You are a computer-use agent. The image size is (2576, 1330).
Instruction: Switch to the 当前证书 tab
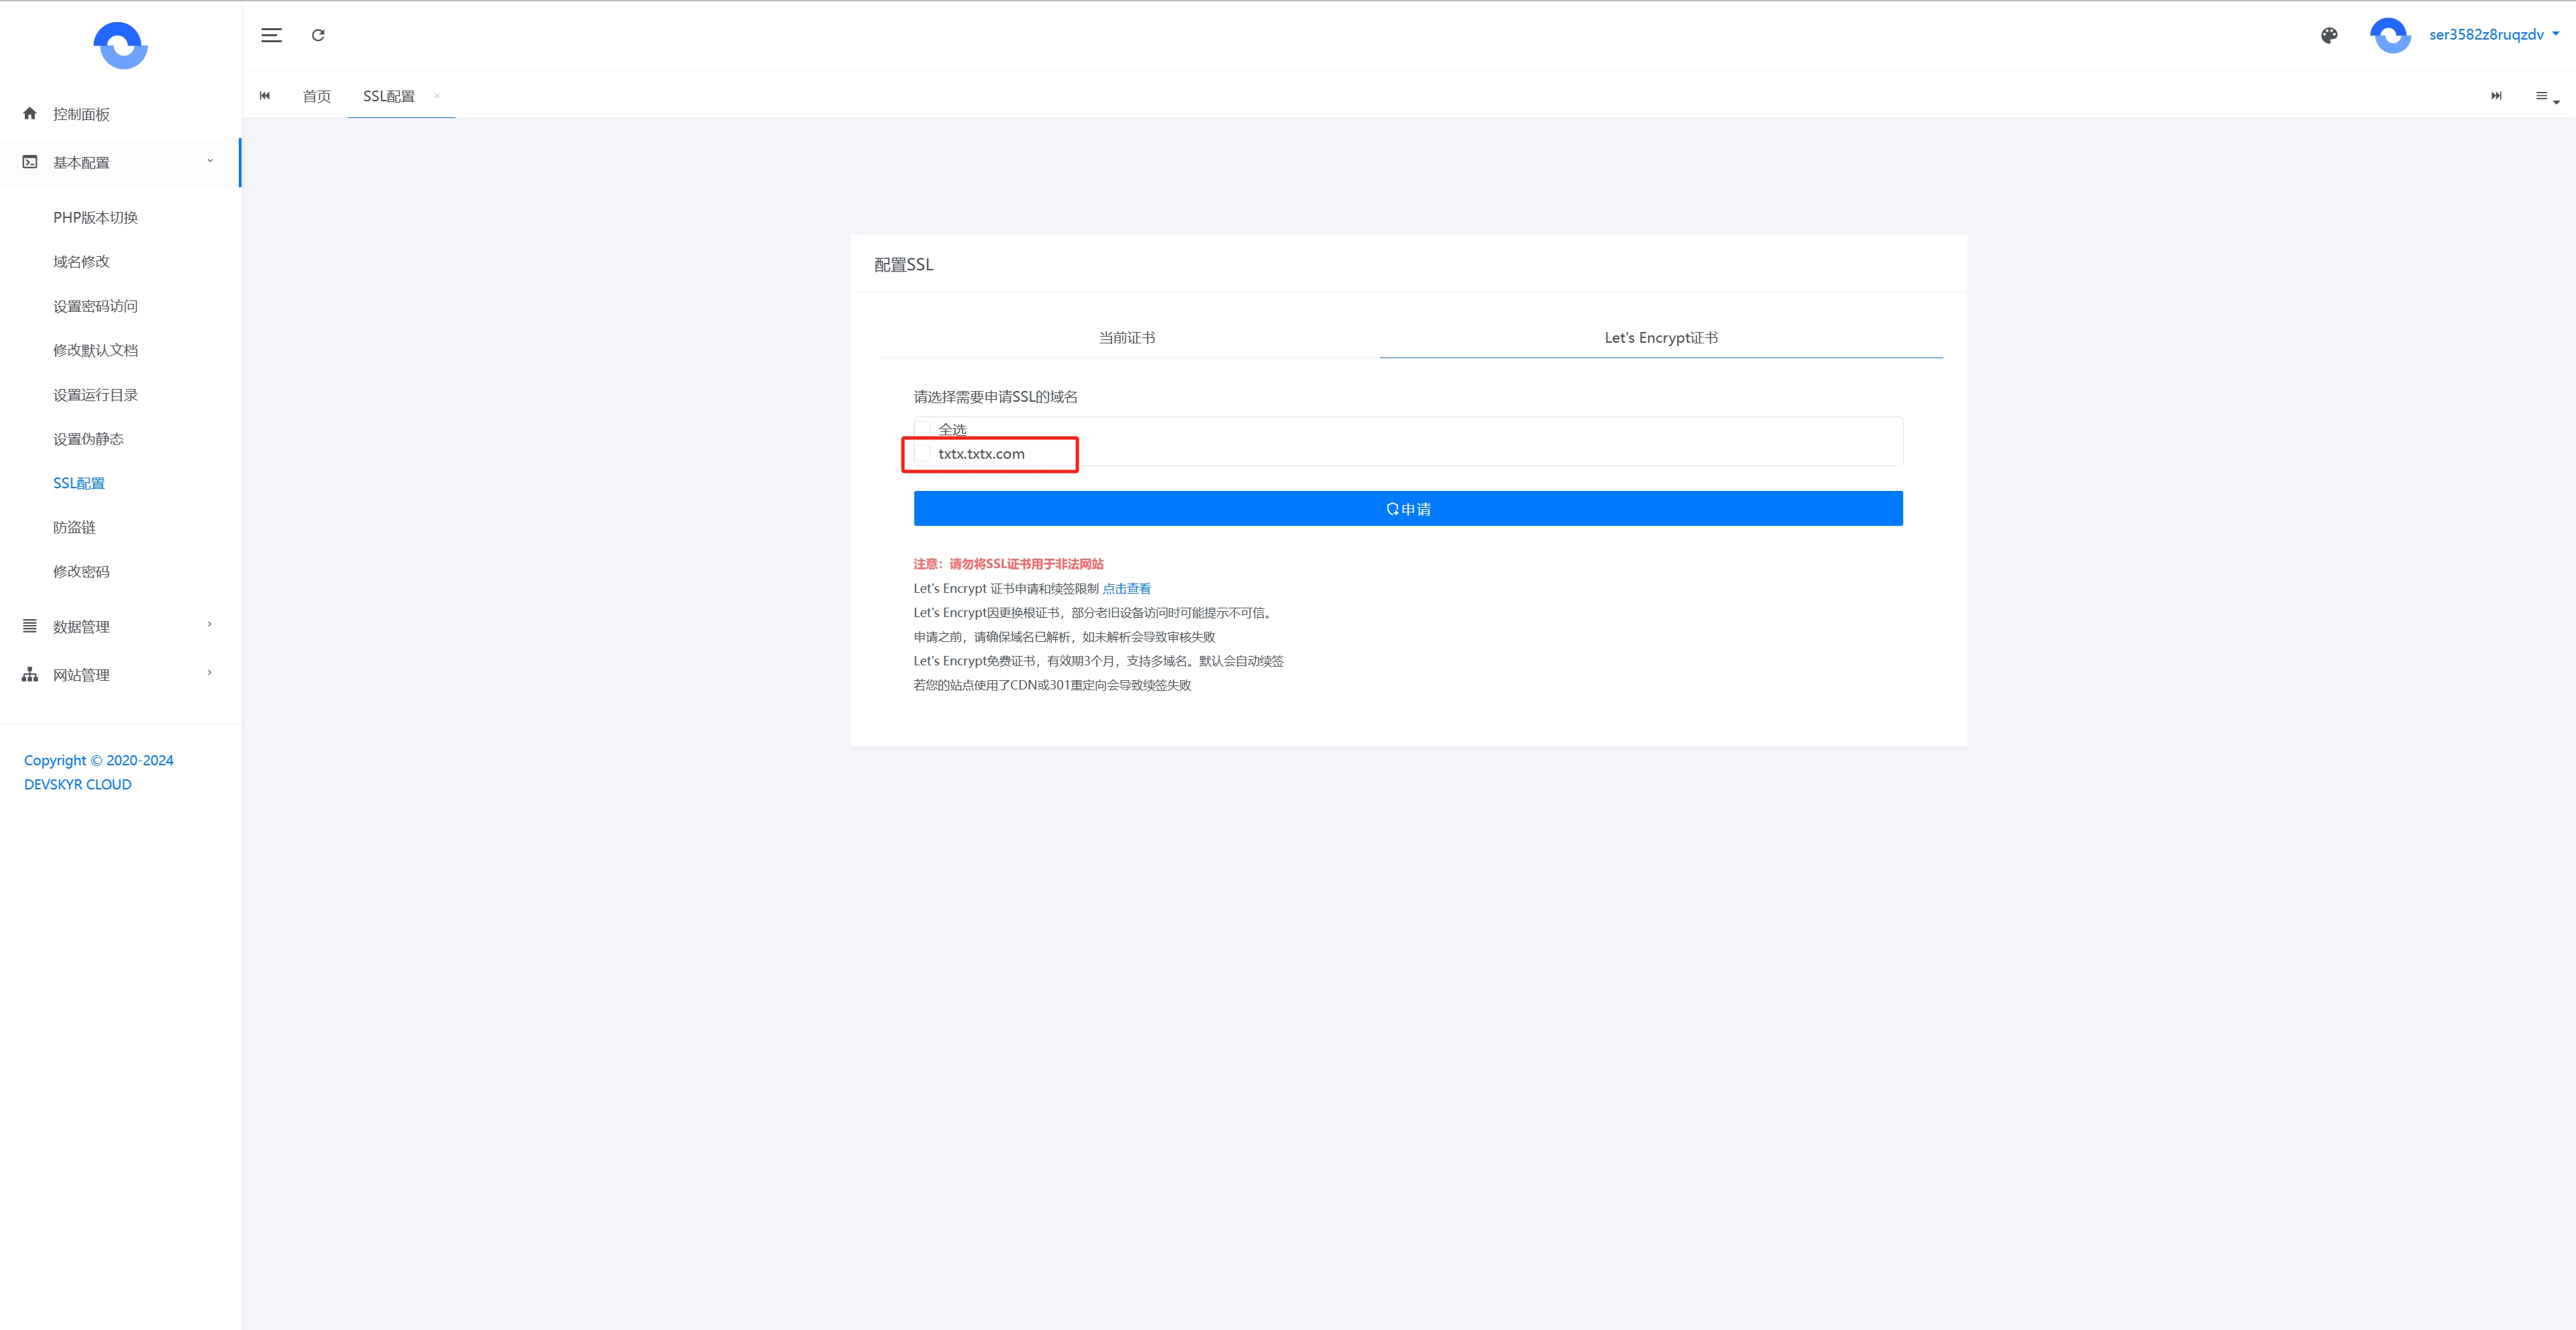[1127, 338]
